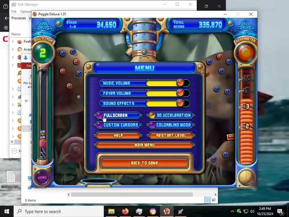The width and height of the screenshot is (289, 217).
Task: Click the rocket taskbar icon
Action: 180,211
